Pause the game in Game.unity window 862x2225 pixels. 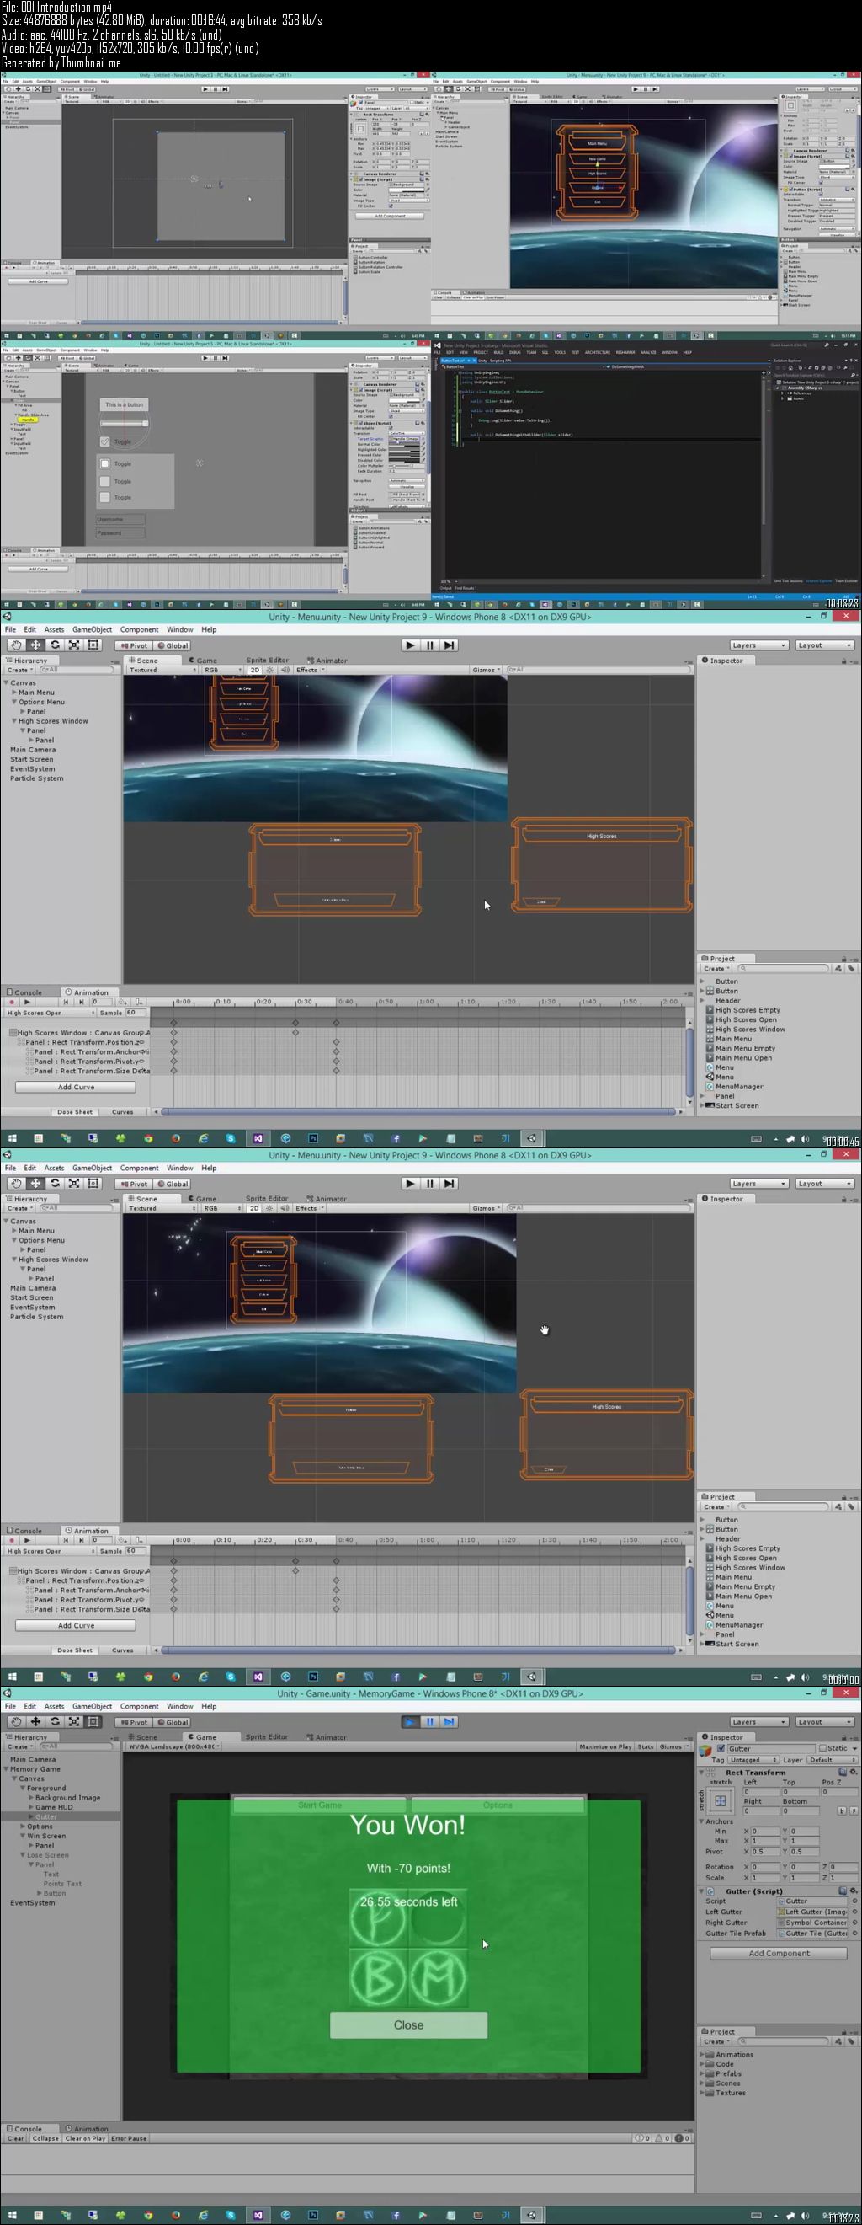(429, 1722)
